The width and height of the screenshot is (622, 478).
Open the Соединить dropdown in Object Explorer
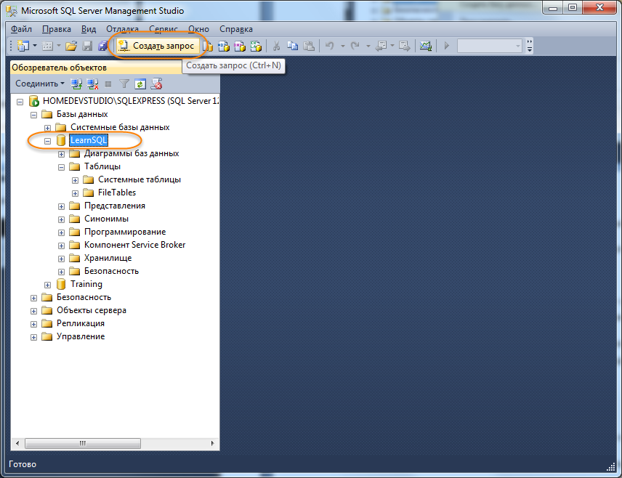click(40, 84)
